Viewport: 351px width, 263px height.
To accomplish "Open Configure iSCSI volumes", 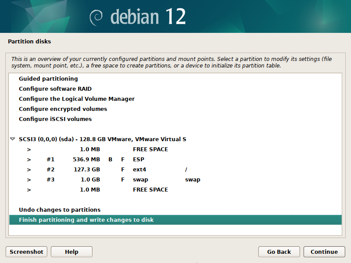I will click(55, 119).
